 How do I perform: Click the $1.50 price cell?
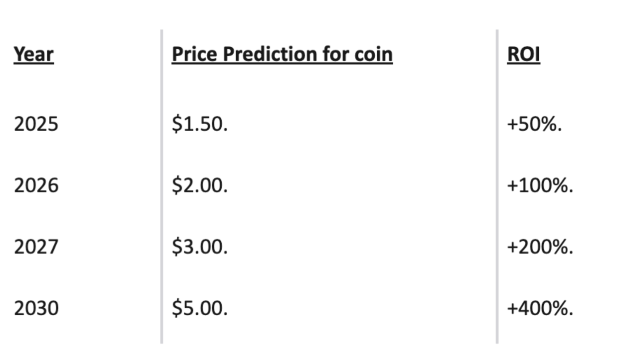click(x=199, y=124)
